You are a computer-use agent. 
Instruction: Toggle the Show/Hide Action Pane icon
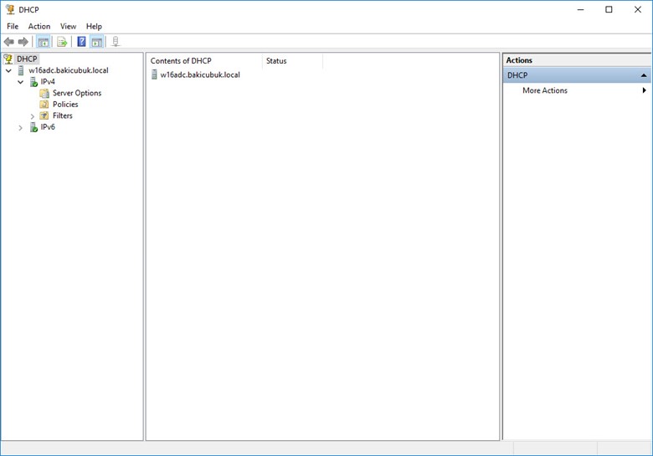97,42
